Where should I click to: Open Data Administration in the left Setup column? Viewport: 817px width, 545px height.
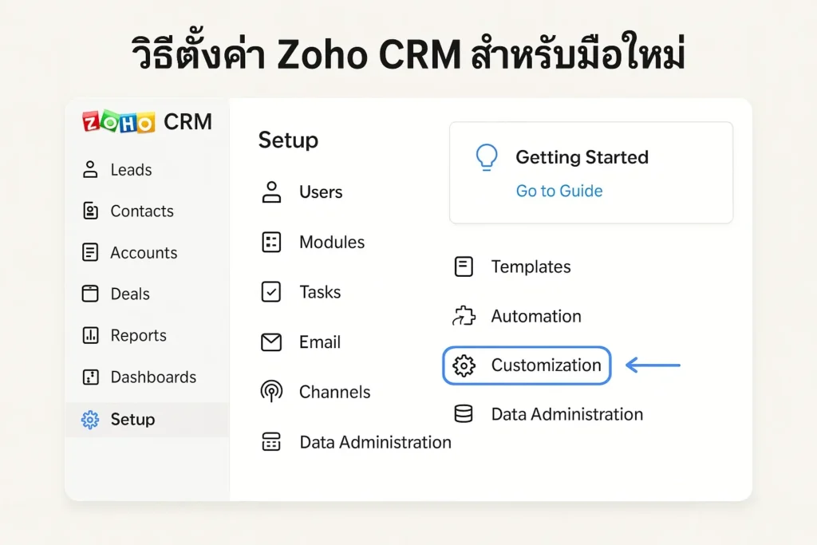[x=375, y=442]
